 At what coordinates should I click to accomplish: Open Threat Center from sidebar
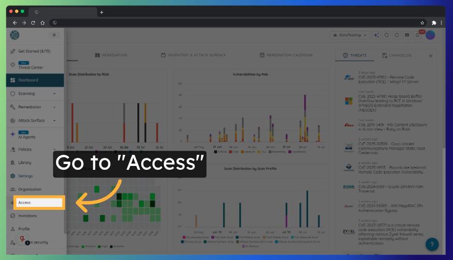point(30,68)
